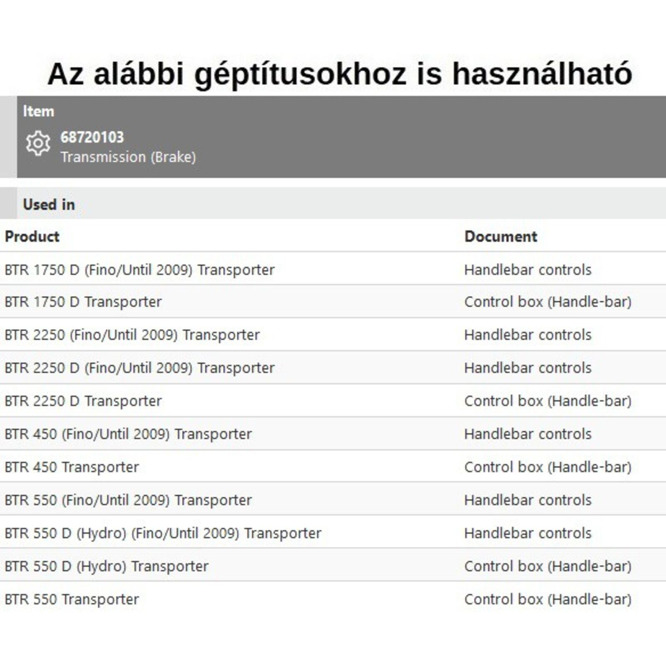Open BTR 550 (Fino/Until 2009) Transporter
The width and height of the screenshot is (666, 666).
(128, 500)
